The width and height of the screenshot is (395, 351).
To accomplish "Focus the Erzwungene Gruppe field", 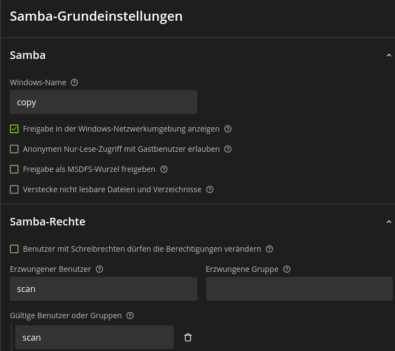I will click(299, 289).
